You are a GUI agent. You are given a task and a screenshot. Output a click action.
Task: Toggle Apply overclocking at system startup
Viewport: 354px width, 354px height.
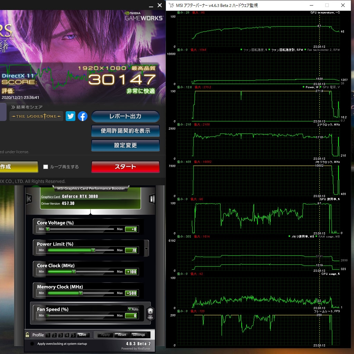32,344
